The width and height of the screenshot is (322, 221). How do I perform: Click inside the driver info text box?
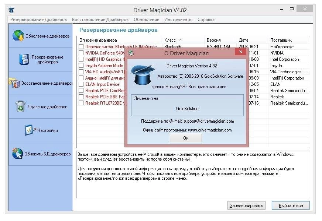pos(193,175)
